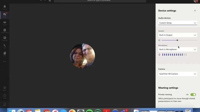This screenshot has width=200, height=112.
Task: Turn off the Private viewing toggle
Action: (x=193, y=95)
